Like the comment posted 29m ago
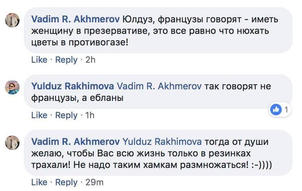The image size is (302, 191). pos(39,182)
